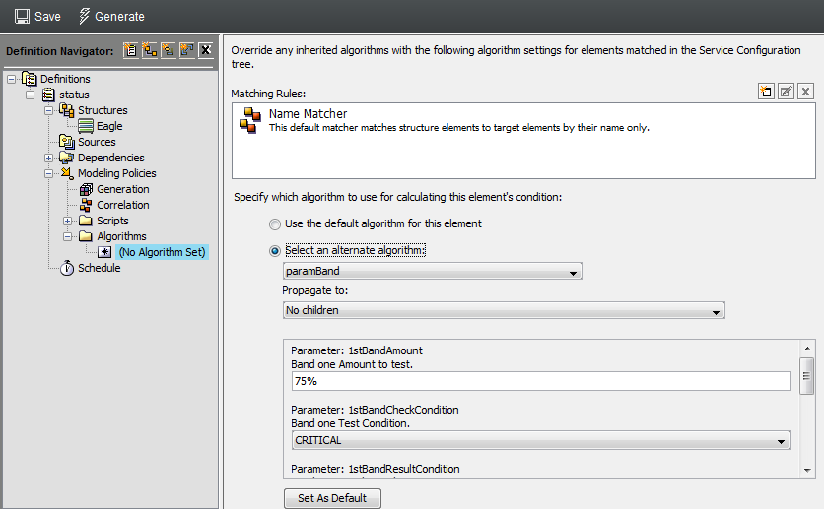This screenshot has width=825, height=509.
Task: Open the Schedule clock item
Action: 99,268
